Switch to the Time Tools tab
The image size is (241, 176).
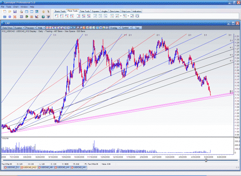85,11
